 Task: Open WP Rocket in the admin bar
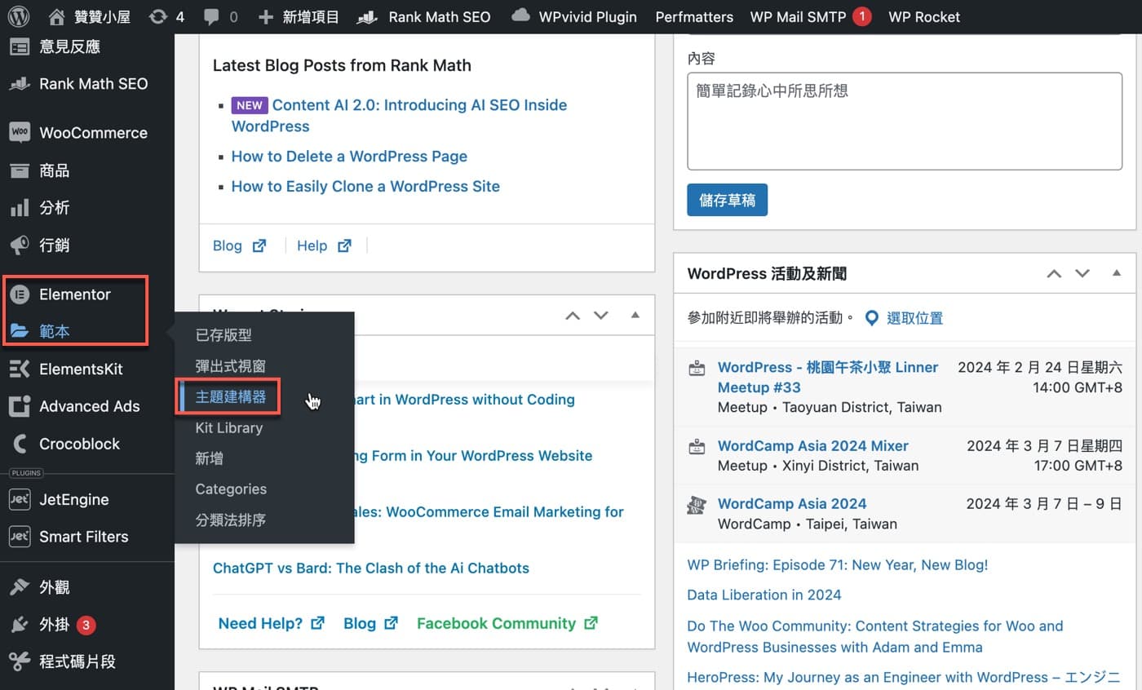924,16
